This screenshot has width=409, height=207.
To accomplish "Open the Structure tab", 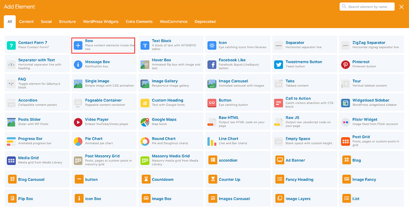I will click(67, 21).
